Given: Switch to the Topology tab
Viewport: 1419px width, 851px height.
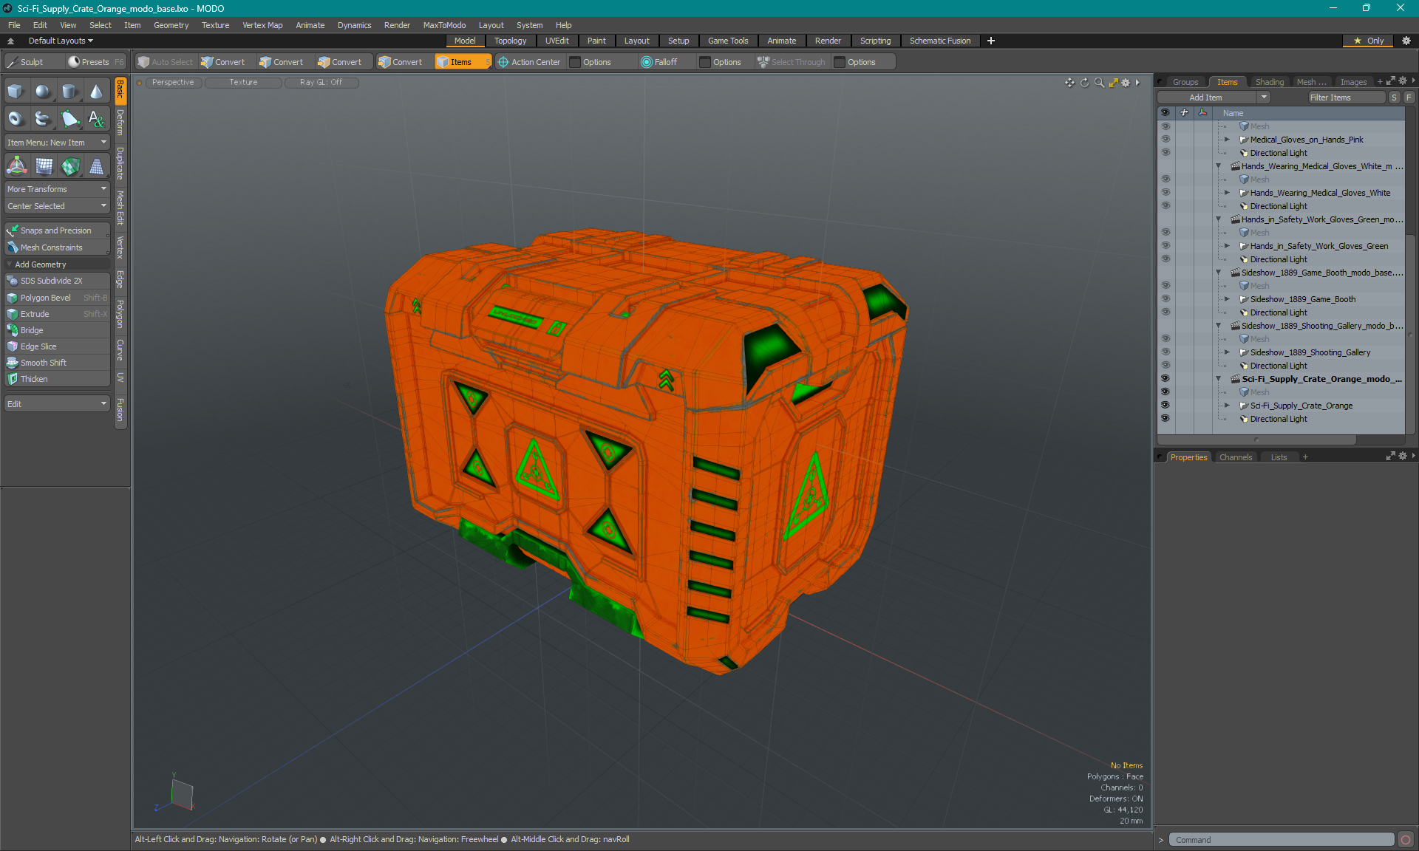Looking at the screenshot, I should [508, 41].
